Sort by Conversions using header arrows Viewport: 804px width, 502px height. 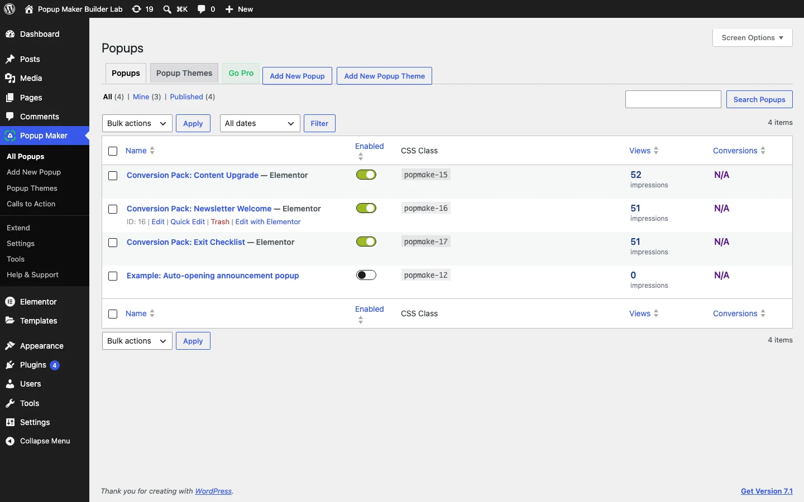pos(763,151)
